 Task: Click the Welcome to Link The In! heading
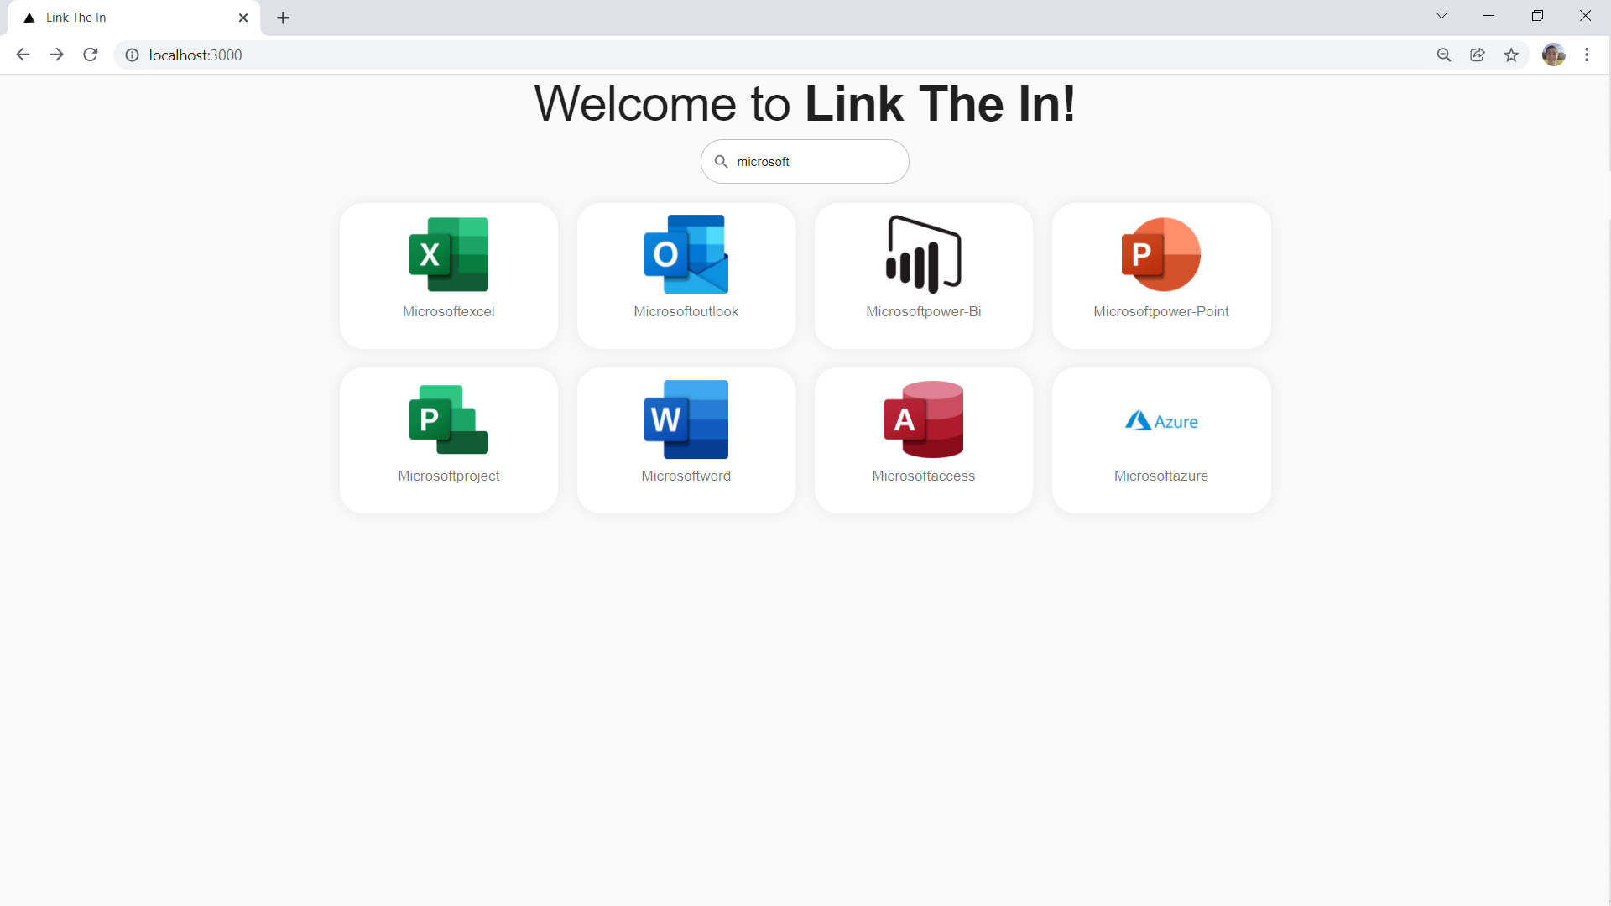(x=805, y=104)
